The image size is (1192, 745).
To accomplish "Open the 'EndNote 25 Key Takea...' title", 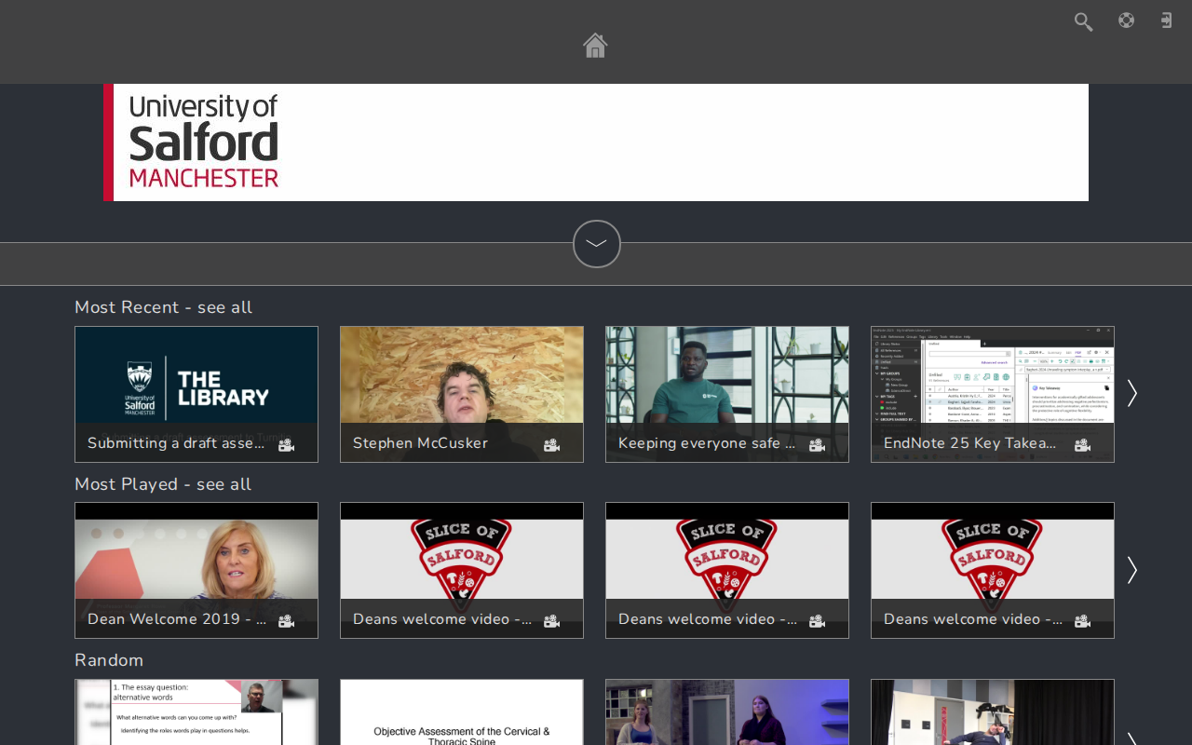I will (970, 443).
